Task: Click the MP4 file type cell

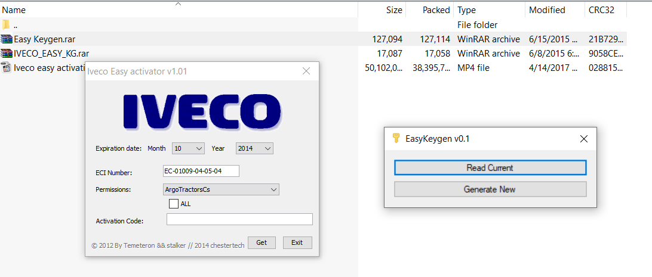Action: pyautogui.click(x=473, y=67)
